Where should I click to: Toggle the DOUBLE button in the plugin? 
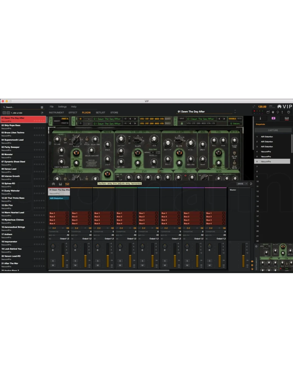coord(232,119)
